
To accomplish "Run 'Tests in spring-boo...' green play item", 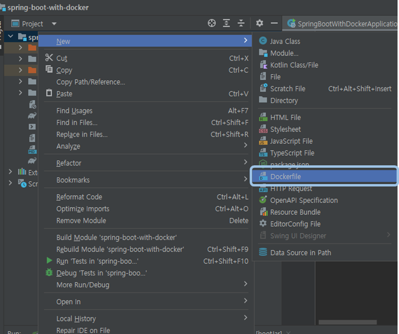I will [x=146, y=261].
